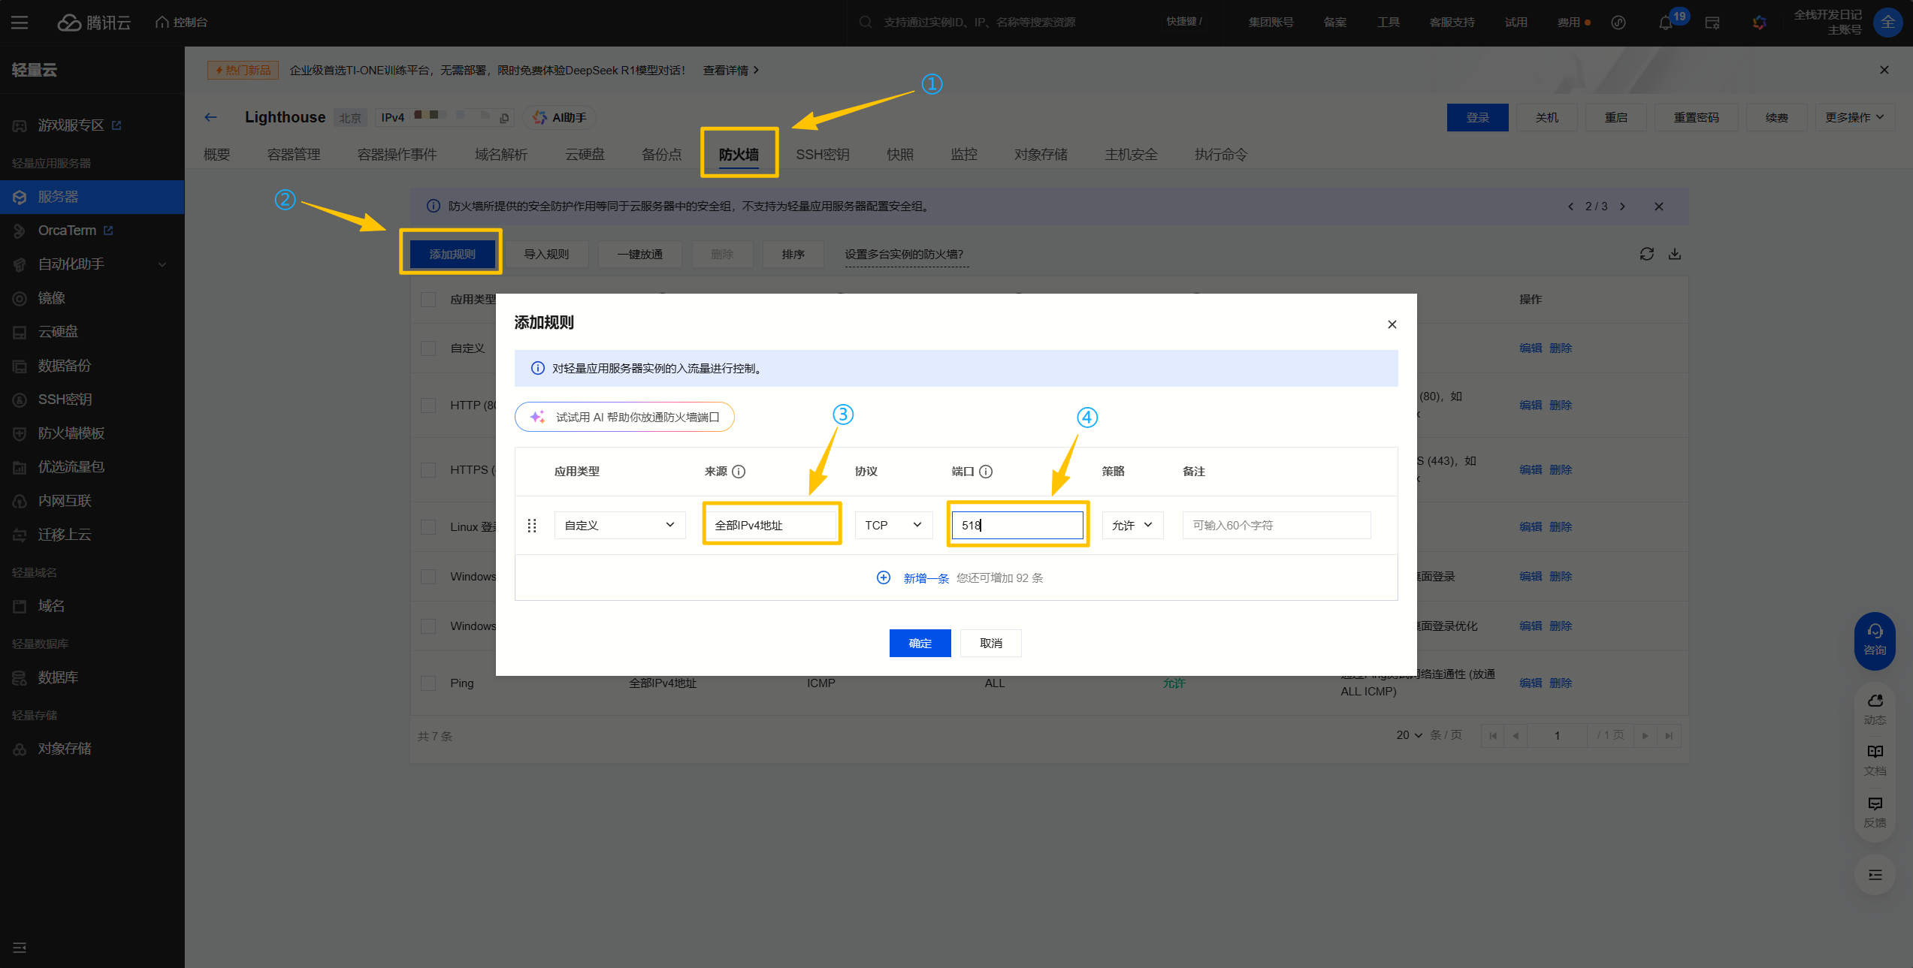Click the 取消 cancel button
Viewport: 1913px width, 968px height.
990,643
